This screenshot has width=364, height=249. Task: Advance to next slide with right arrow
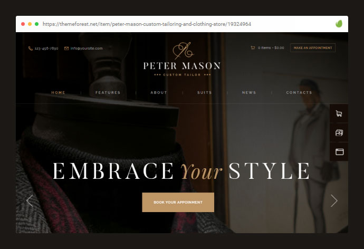coord(334,201)
